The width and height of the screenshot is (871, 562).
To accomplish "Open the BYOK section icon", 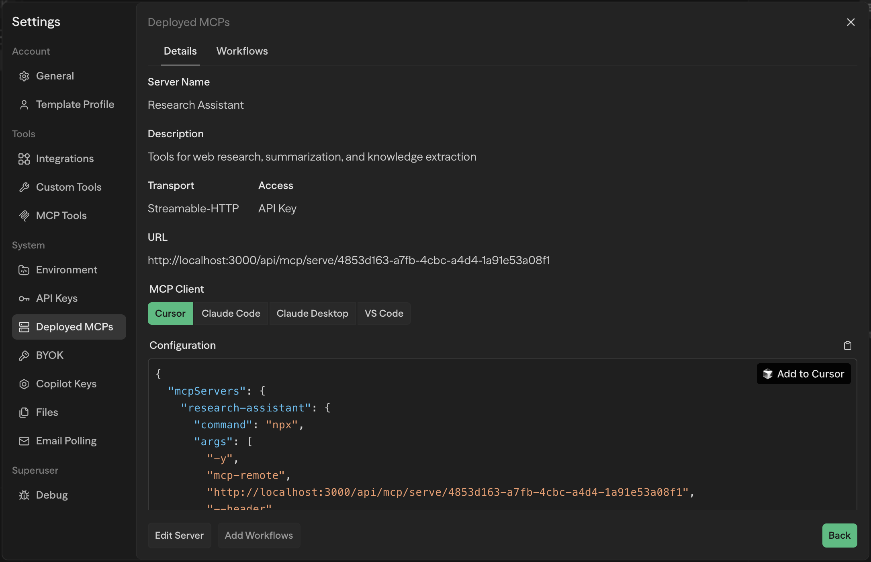I will 24,355.
